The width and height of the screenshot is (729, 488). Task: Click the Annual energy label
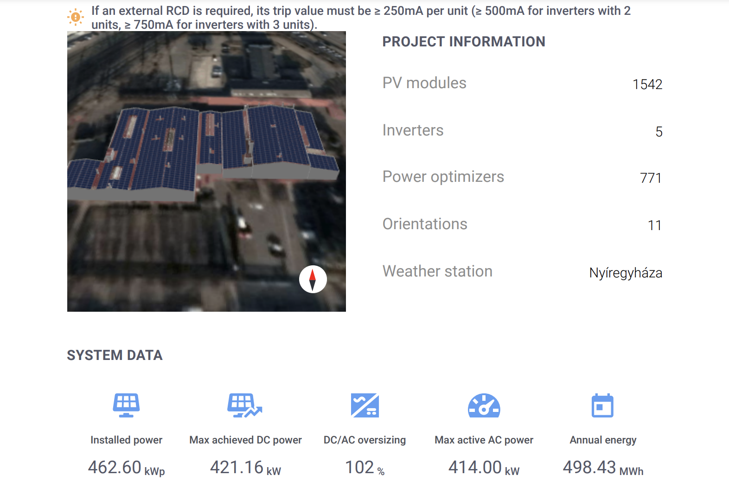coord(603,440)
